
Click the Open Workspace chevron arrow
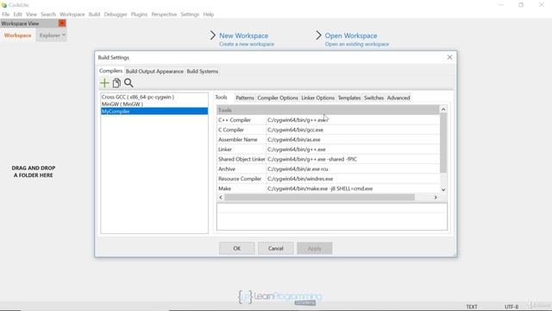pyautogui.click(x=318, y=35)
